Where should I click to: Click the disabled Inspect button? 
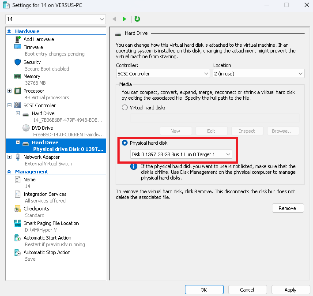247,131
